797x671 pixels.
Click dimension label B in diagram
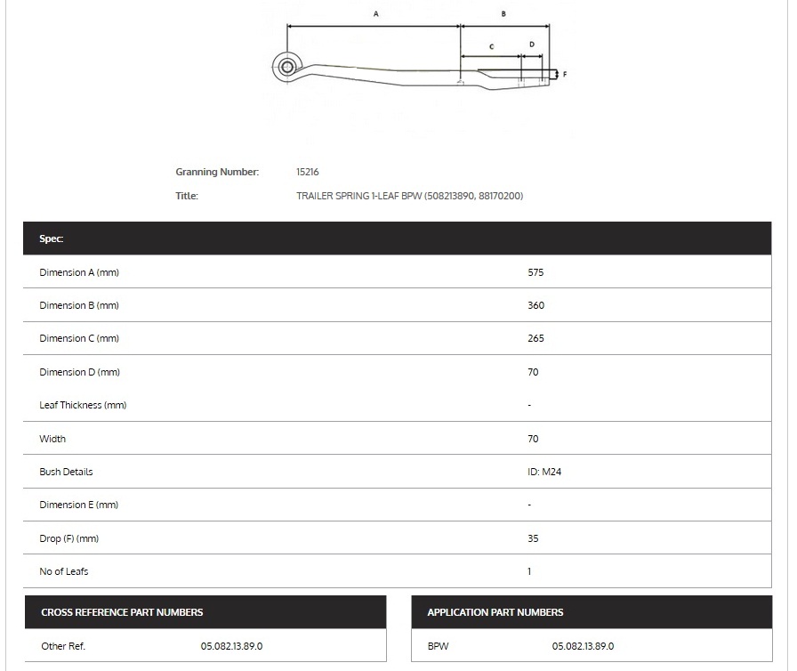pos(503,14)
